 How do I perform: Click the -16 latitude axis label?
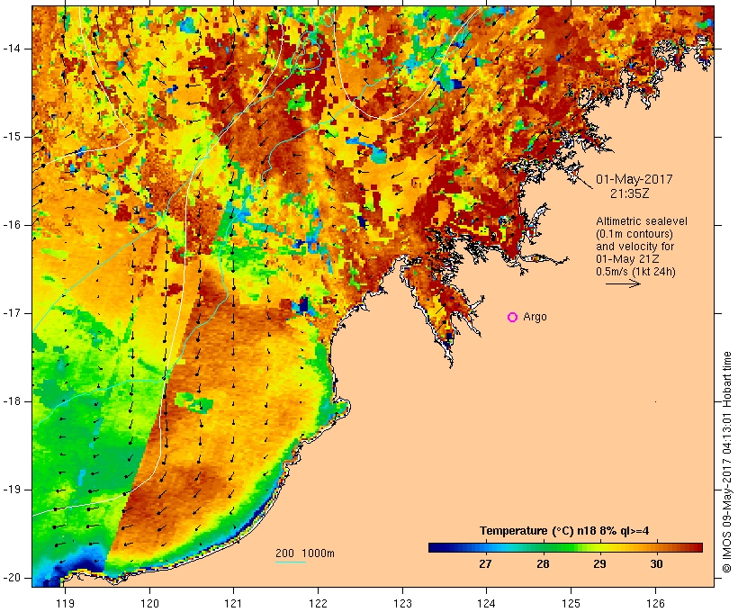(x=11, y=225)
